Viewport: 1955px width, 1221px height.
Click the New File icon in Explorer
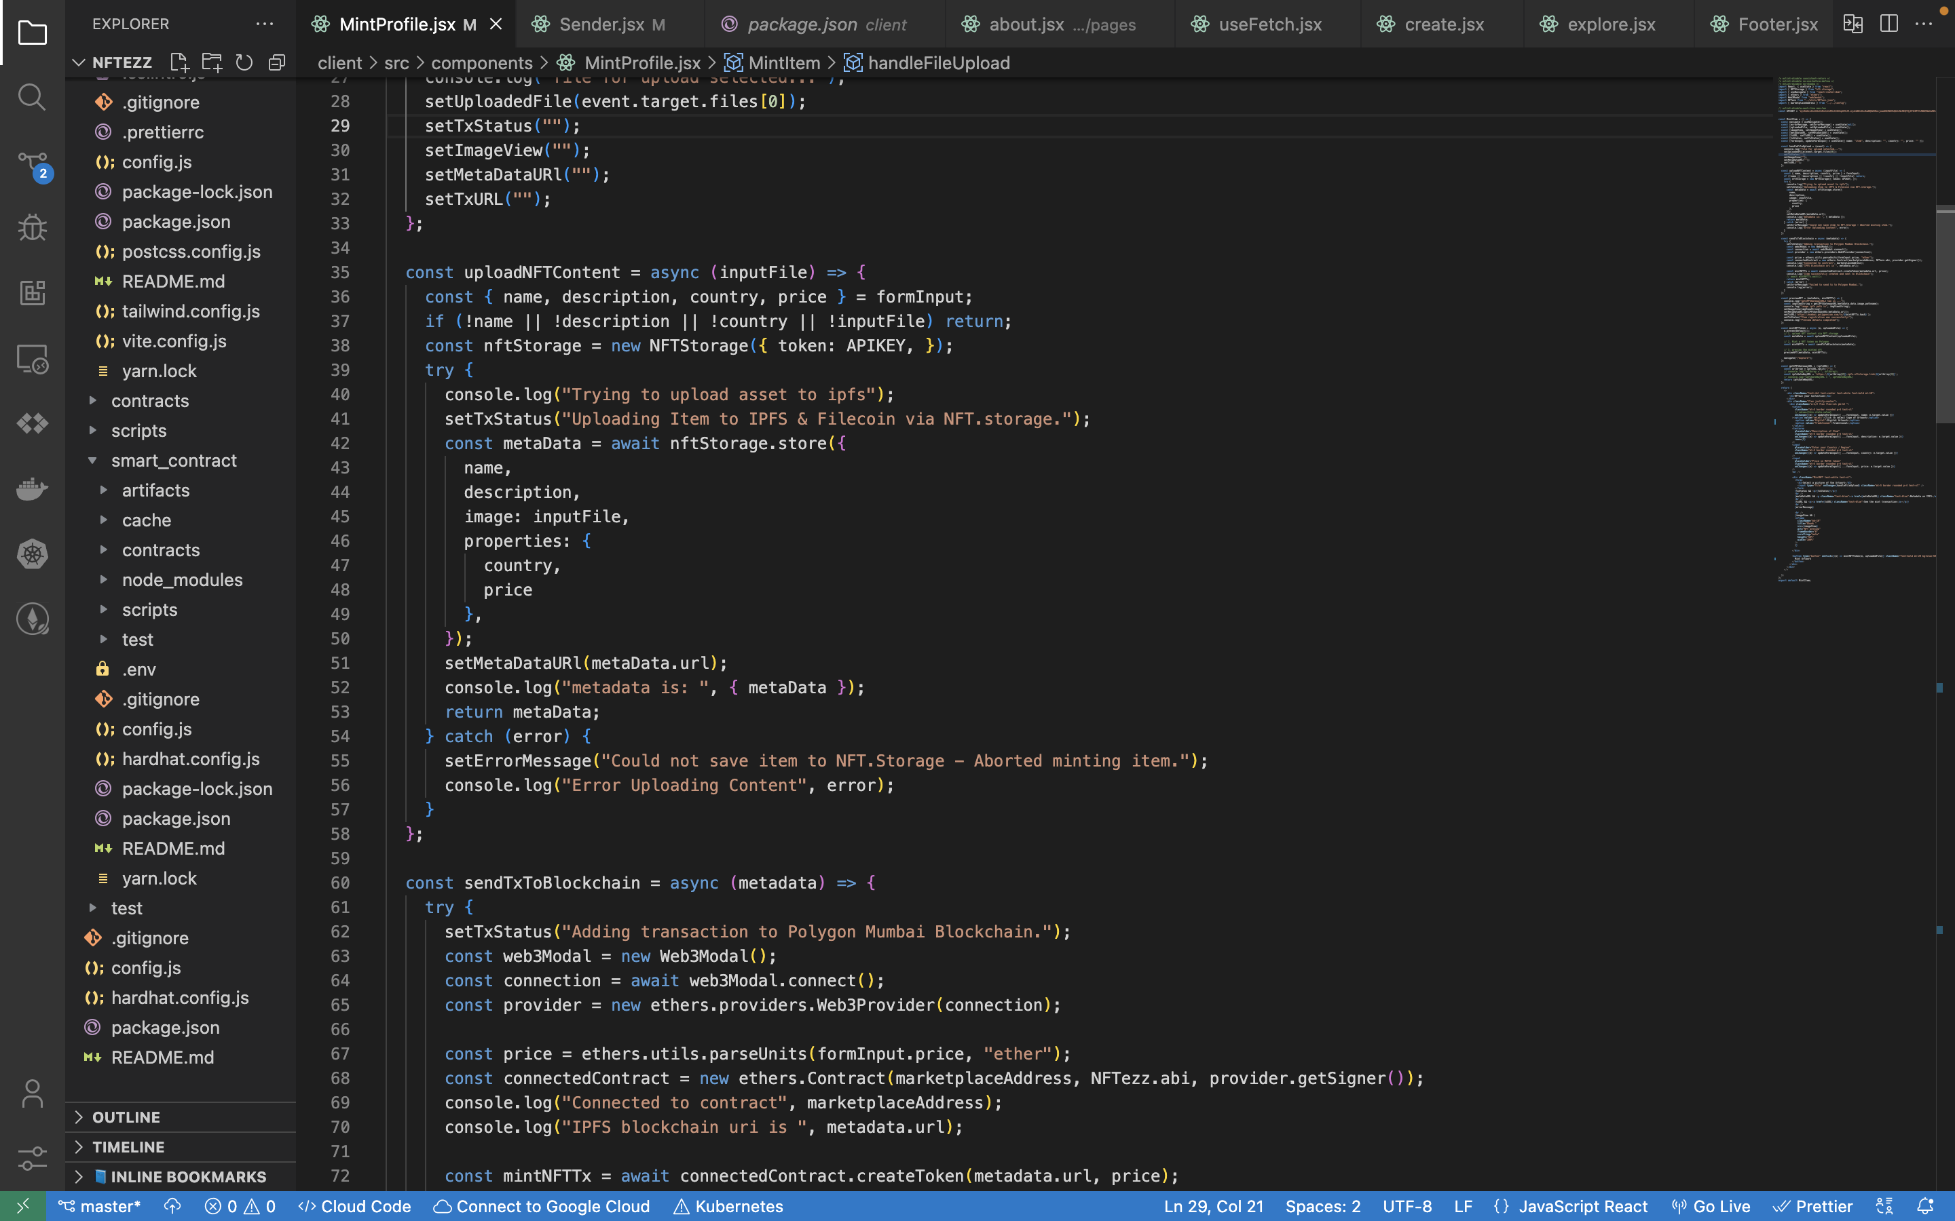click(179, 62)
